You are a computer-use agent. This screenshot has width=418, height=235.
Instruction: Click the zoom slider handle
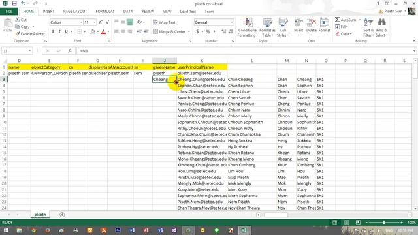(x=384, y=222)
